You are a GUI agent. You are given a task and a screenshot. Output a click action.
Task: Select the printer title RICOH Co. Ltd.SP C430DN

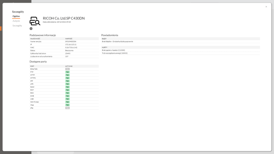(x=64, y=18)
